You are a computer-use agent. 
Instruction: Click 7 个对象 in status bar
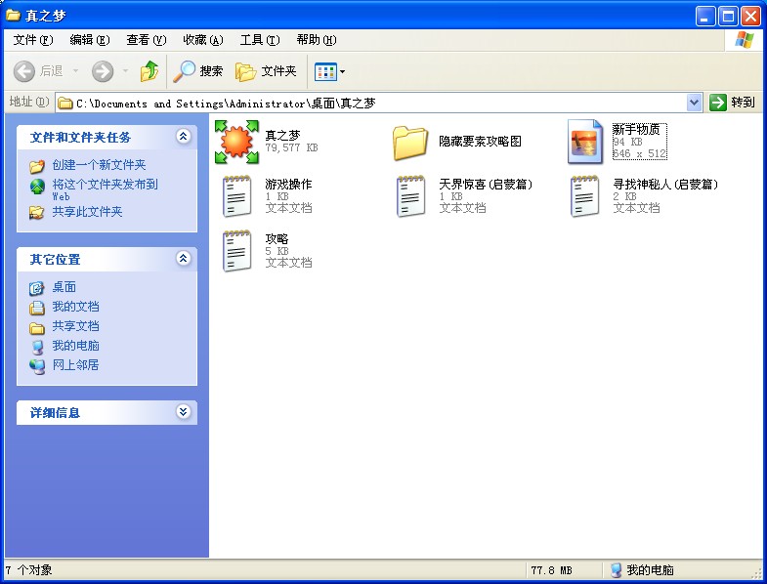[x=28, y=570]
